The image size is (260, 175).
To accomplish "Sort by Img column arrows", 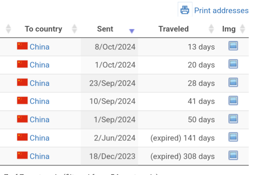I will (242, 29).
